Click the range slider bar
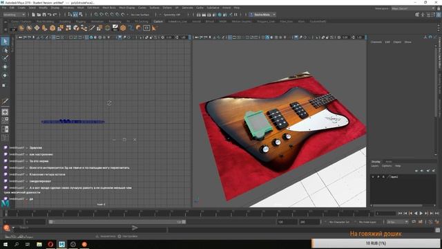The image size is (442, 249). coord(117,222)
